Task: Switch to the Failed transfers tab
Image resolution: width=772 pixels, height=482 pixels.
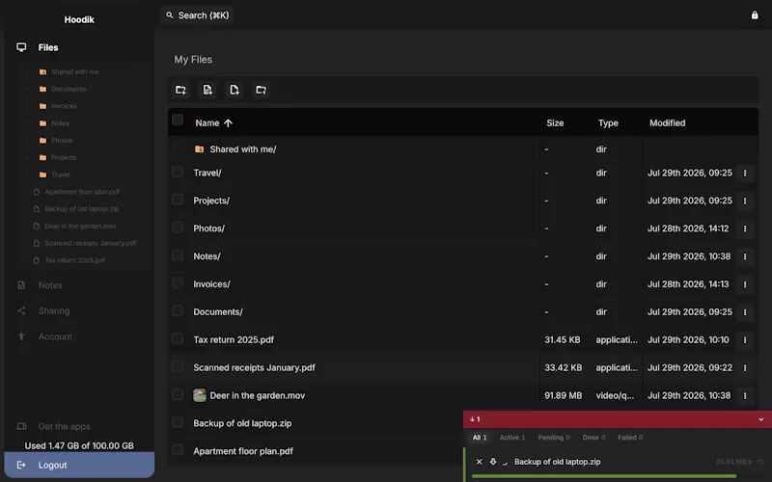Action: pyautogui.click(x=630, y=438)
